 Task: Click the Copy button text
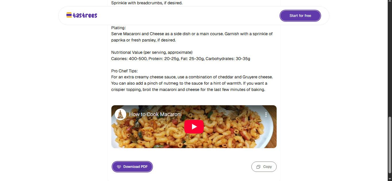tap(267, 167)
